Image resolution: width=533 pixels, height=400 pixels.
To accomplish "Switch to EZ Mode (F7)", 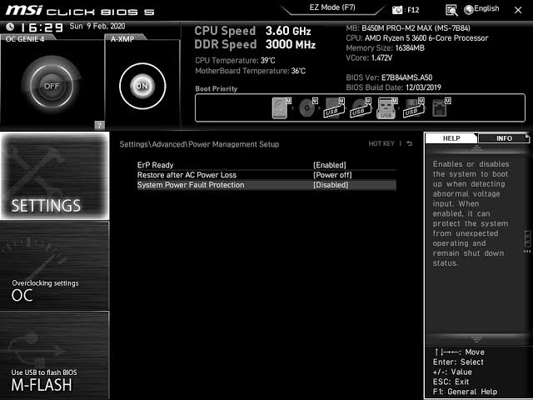I will point(332,7).
